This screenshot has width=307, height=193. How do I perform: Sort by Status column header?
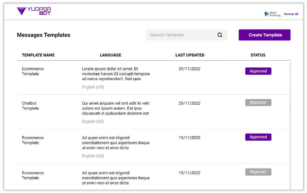pyautogui.click(x=258, y=55)
